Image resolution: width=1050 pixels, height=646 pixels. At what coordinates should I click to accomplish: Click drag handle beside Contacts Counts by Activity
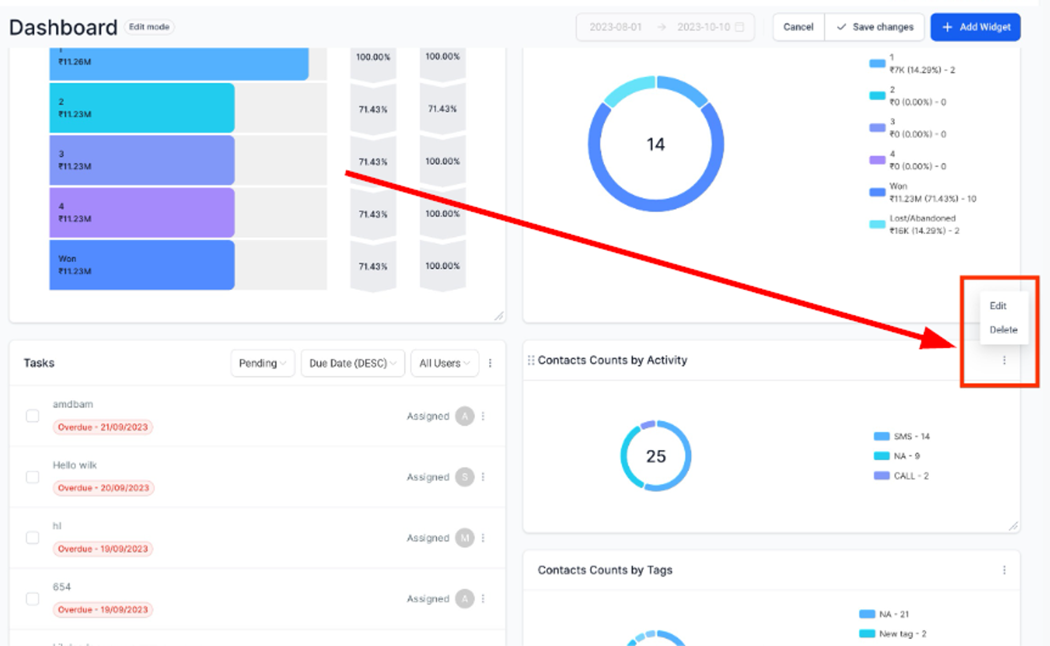pyautogui.click(x=531, y=360)
